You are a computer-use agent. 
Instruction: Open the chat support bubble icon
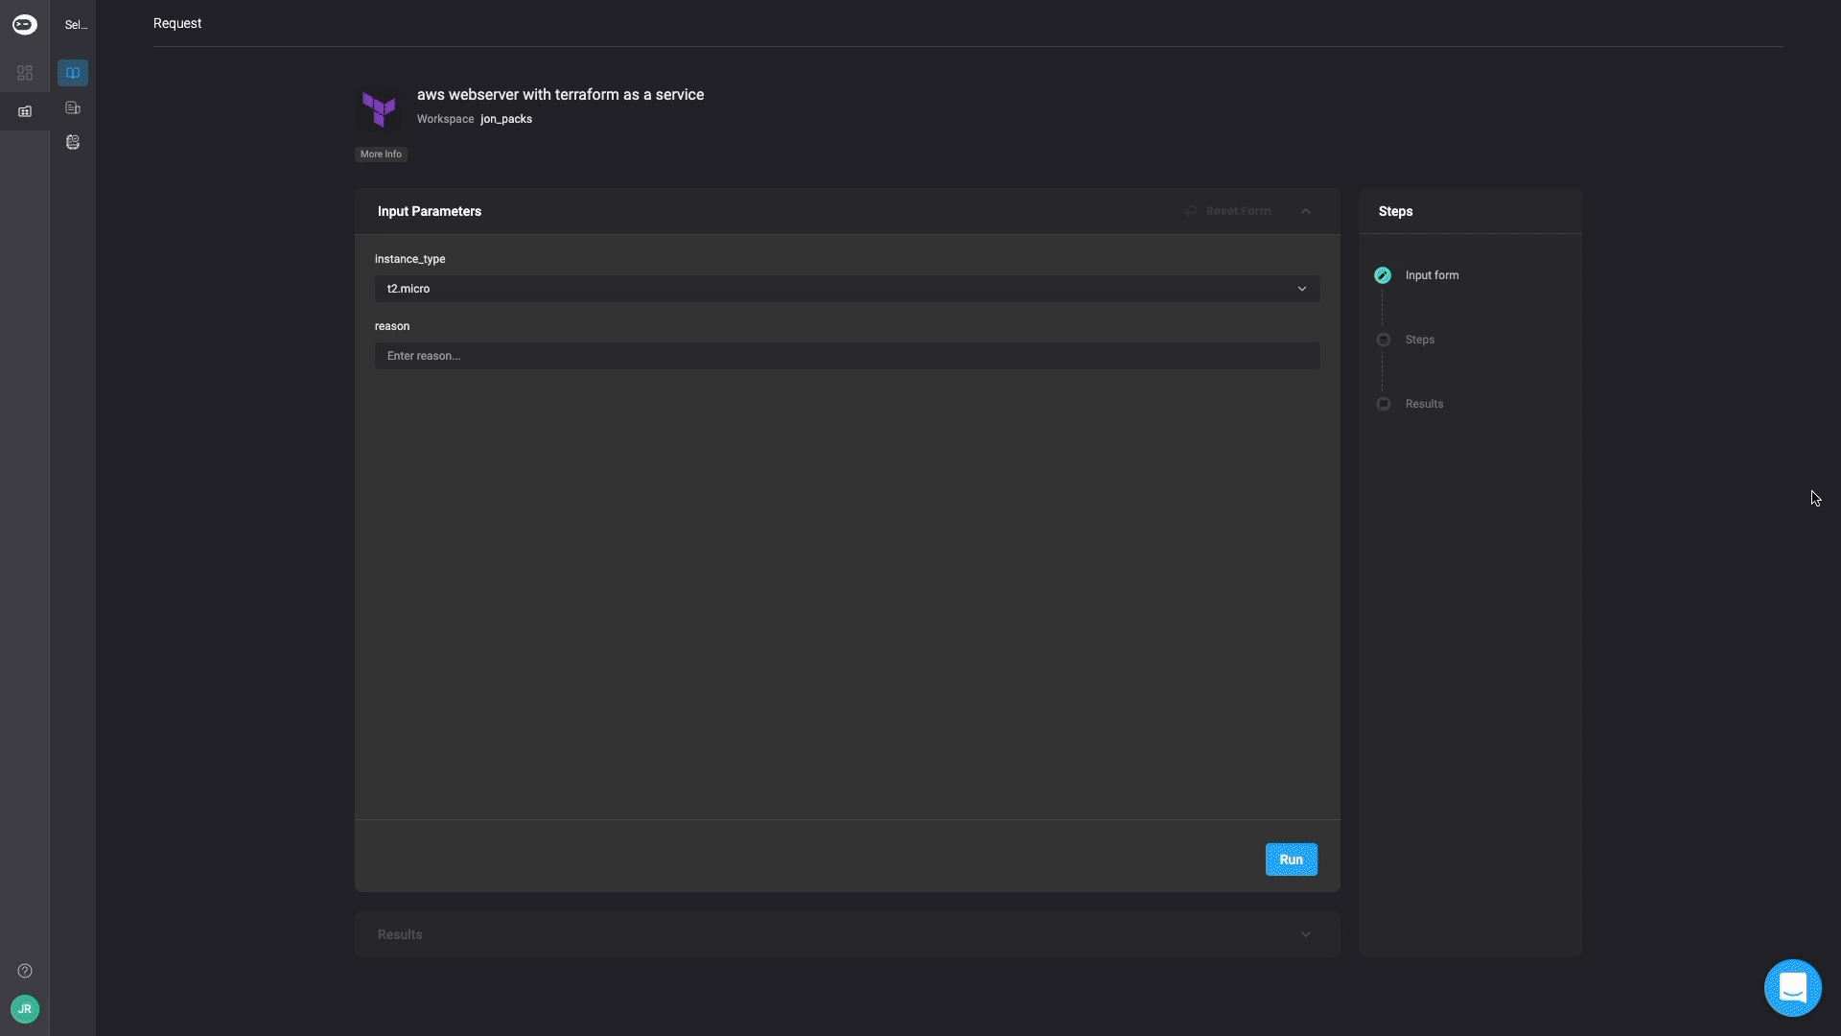click(1792, 987)
